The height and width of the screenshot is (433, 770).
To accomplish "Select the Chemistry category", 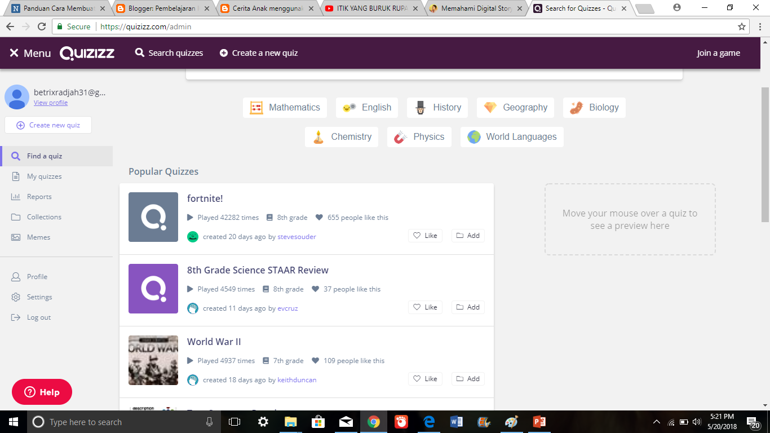I will point(342,137).
